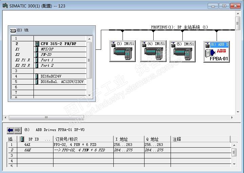Viewport: 244px width, 173px height.
Task: Click the PN-IO interface module icon
Action: (37, 55)
